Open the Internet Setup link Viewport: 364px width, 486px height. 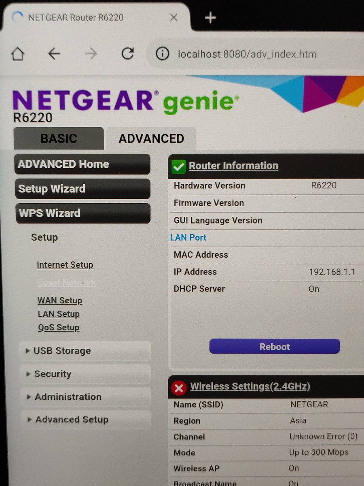click(65, 265)
